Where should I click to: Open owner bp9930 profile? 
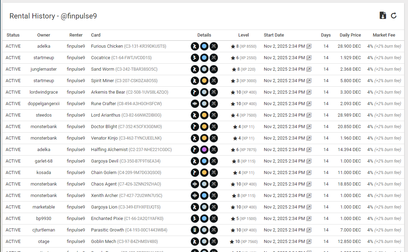point(44,219)
